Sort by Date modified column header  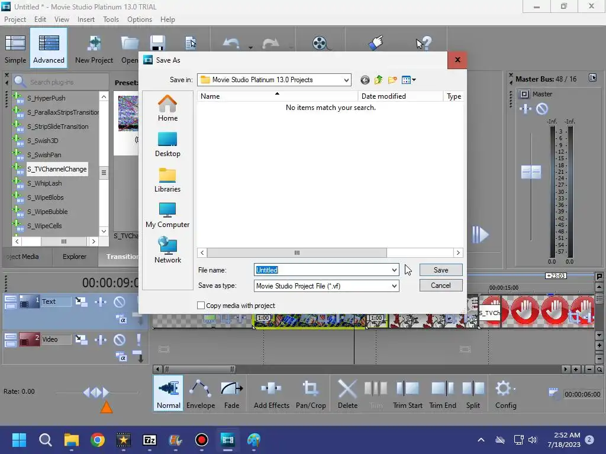pyautogui.click(x=401, y=96)
